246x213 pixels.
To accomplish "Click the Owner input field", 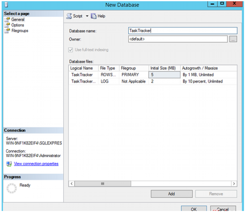I will click(x=178, y=39).
